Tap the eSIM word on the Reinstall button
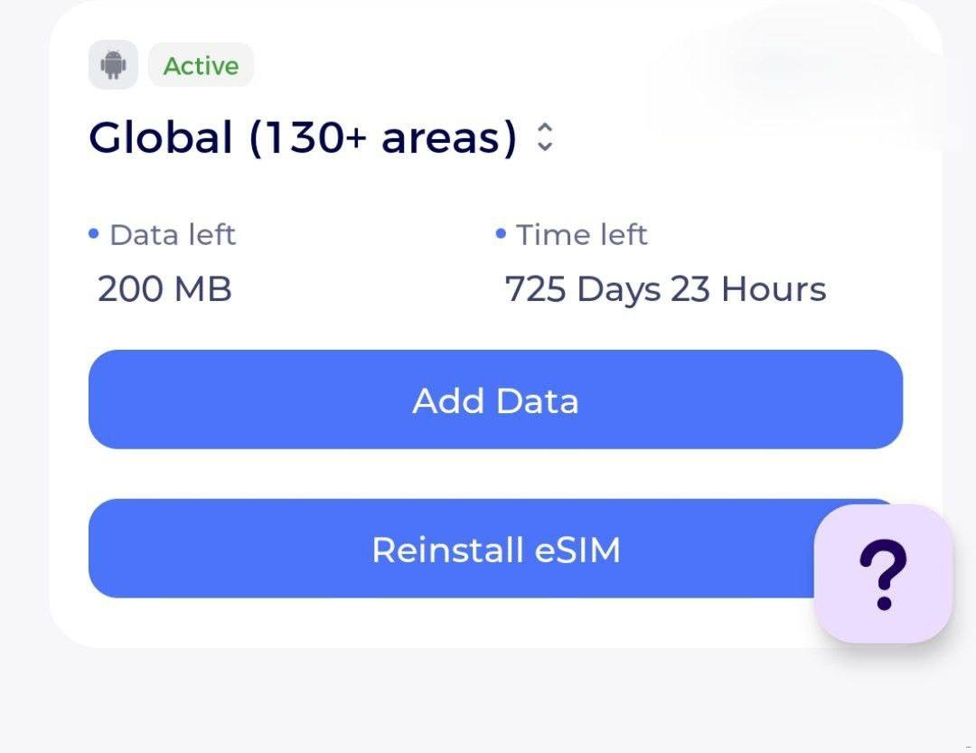 (x=577, y=550)
